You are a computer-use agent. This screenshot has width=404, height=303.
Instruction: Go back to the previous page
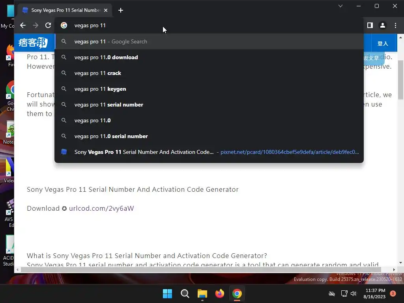23,25
